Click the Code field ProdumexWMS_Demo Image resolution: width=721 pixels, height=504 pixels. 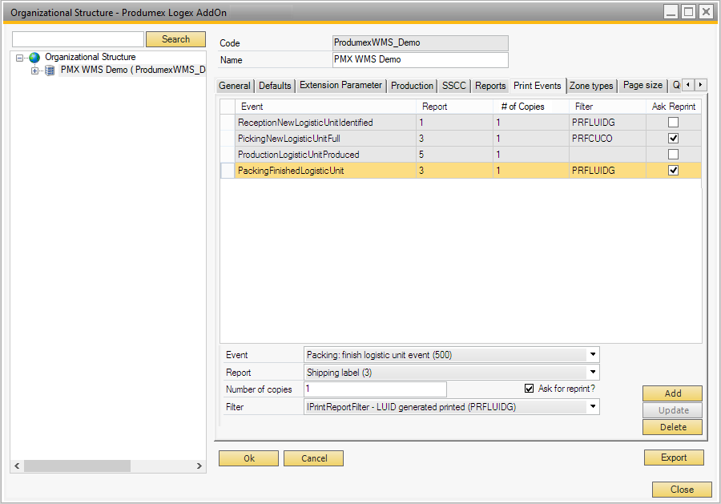click(x=421, y=42)
